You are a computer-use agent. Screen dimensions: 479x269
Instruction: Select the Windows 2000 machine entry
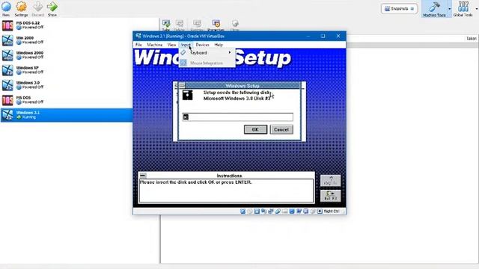coord(67,55)
